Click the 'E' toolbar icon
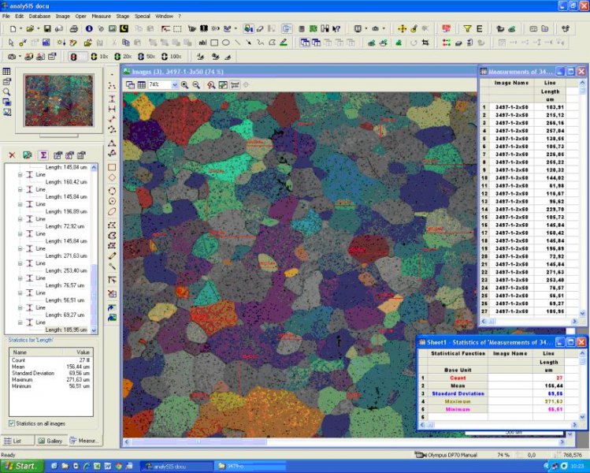This screenshot has height=473, width=590. coord(479,28)
